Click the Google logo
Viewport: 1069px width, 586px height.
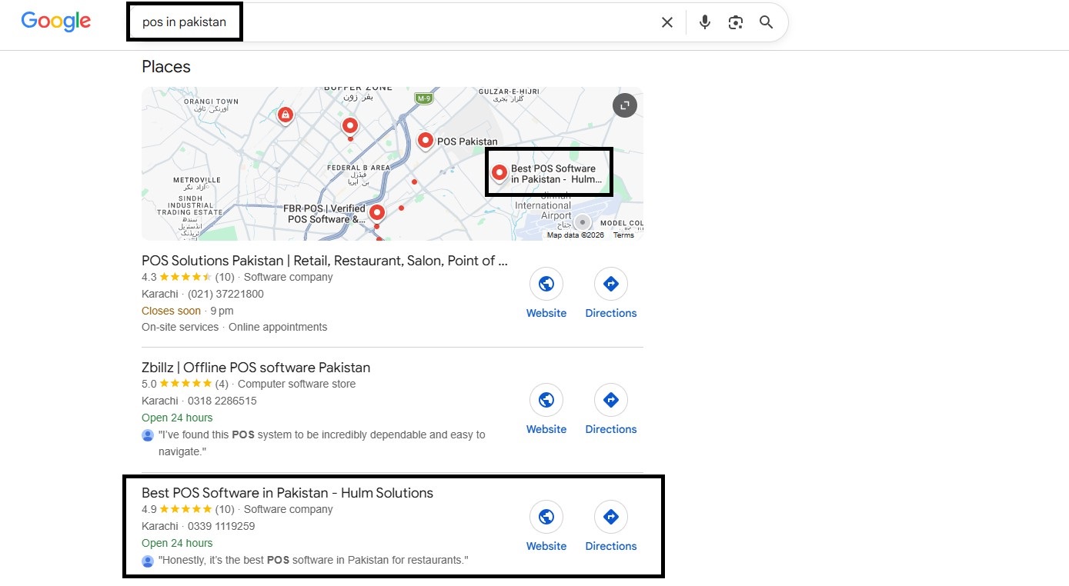click(x=56, y=22)
